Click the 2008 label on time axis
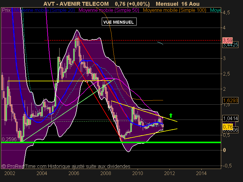 (106, 173)
